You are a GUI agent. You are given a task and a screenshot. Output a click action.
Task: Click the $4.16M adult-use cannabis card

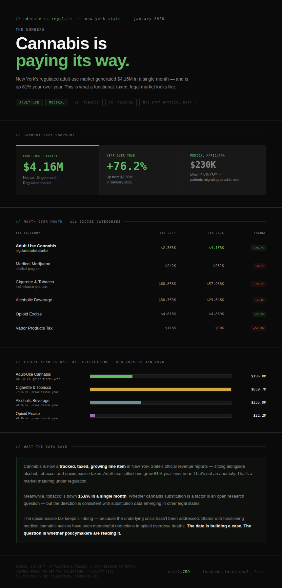click(57, 170)
